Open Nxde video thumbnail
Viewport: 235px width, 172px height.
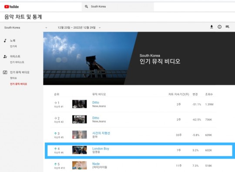click(x=80, y=165)
